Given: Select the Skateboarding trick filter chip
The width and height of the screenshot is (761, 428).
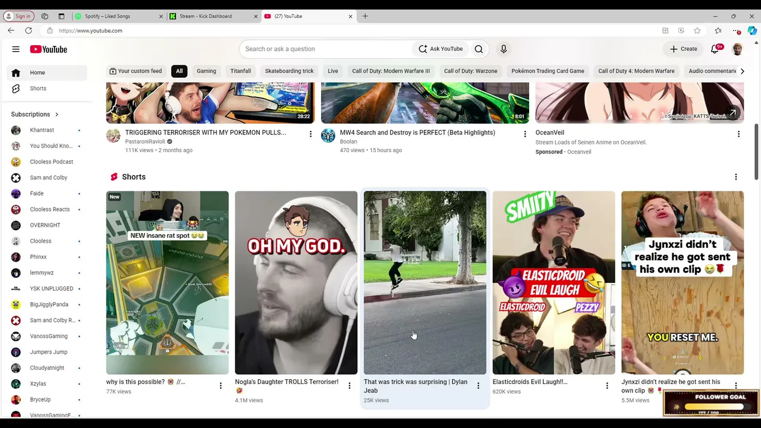Looking at the screenshot, I should [289, 71].
